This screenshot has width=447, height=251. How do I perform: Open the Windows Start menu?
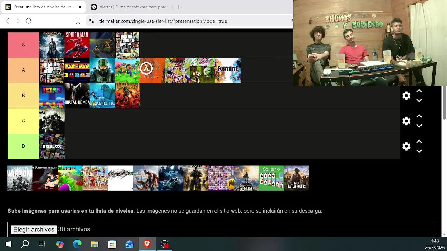[x=8, y=244]
